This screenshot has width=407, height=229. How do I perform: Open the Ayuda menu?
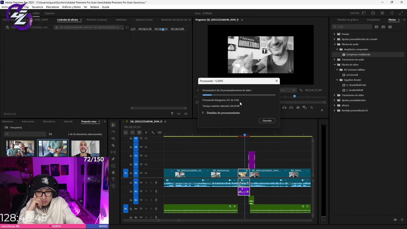[106, 7]
